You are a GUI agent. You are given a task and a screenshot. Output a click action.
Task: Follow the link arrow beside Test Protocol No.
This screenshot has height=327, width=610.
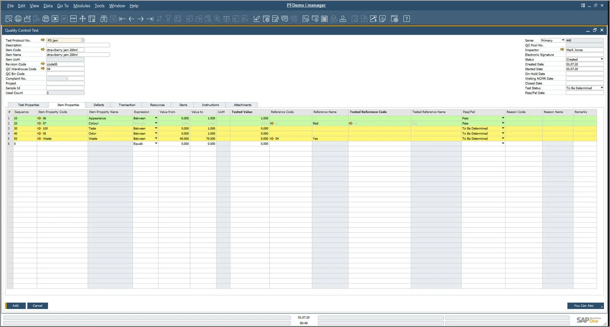coord(43,40)
